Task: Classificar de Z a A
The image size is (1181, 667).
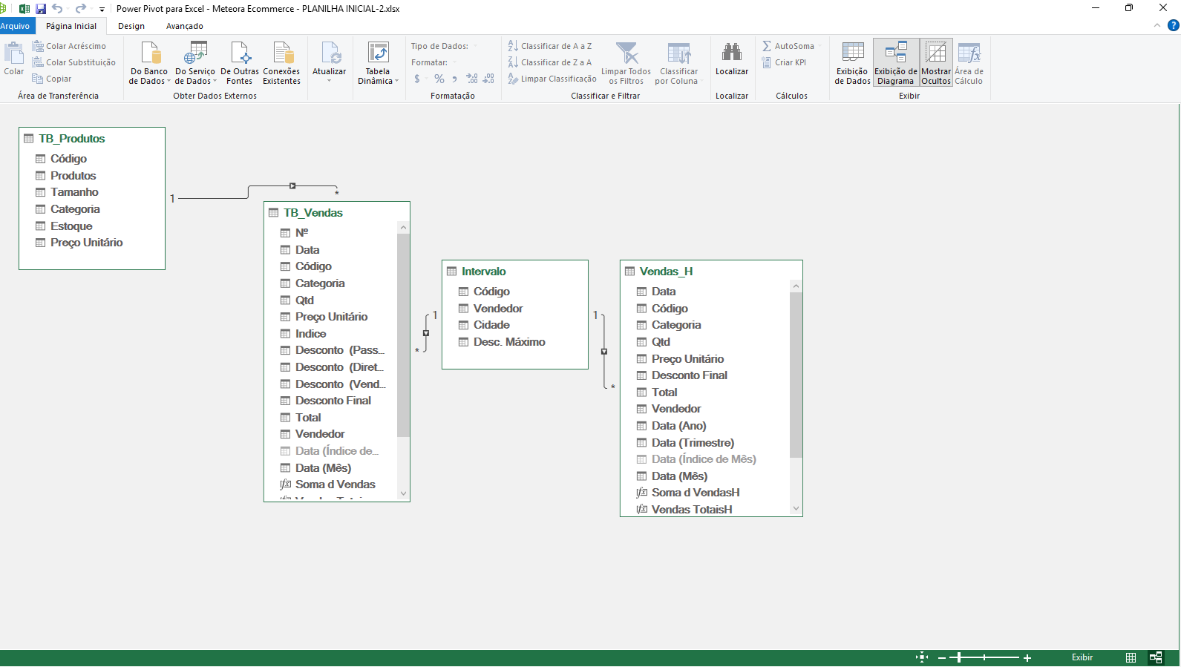Action: tap(550, 62)
